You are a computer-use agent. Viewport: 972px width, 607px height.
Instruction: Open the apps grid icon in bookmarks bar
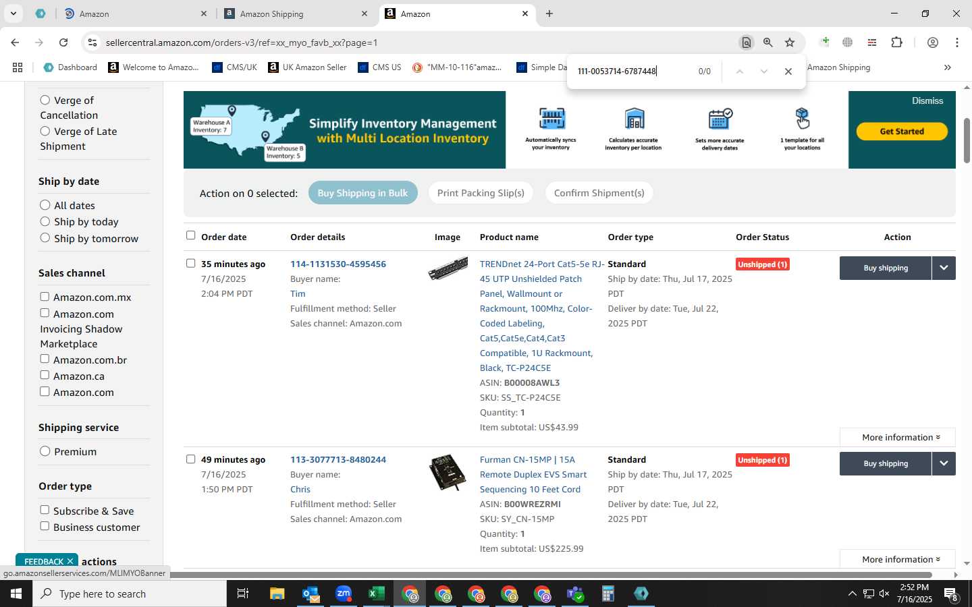(18, 67)
